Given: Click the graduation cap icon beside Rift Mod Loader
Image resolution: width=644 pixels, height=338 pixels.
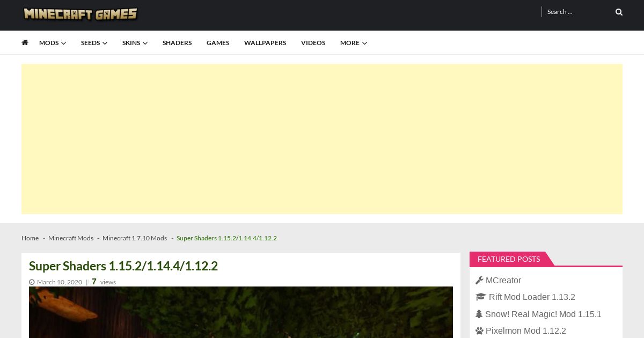Looking at the screenshot, I should coord(481,297).
